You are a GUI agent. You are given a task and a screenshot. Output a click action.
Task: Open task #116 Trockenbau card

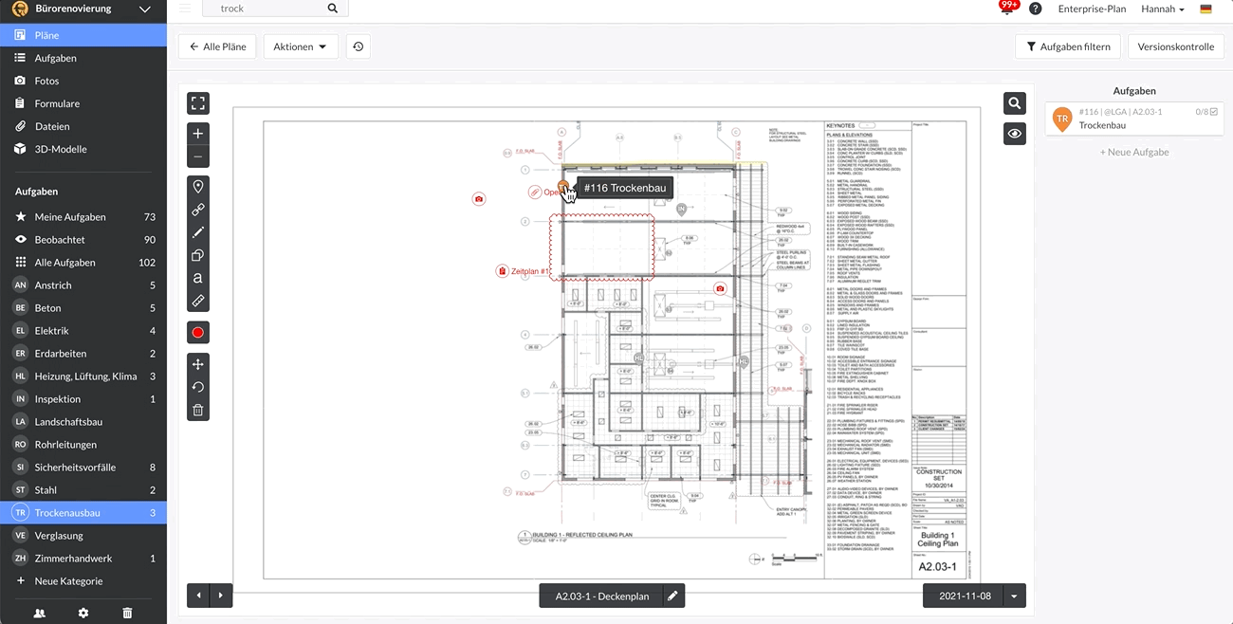1134,119
